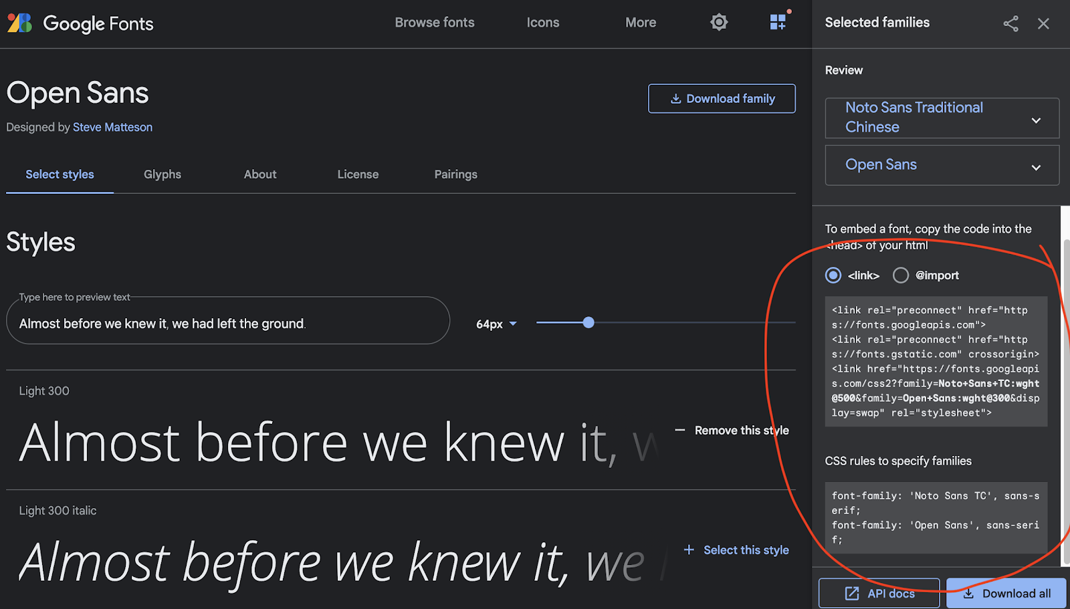Select the Light 300 italic style
The image size is (1070, 609).
pos(736,550)
